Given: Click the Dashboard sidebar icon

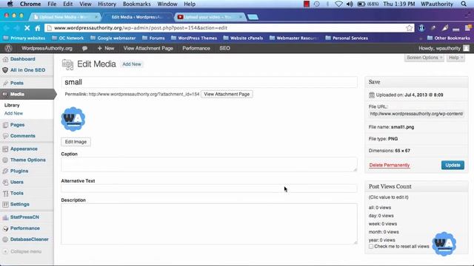Looking at the screenshot, I should 5,59.
